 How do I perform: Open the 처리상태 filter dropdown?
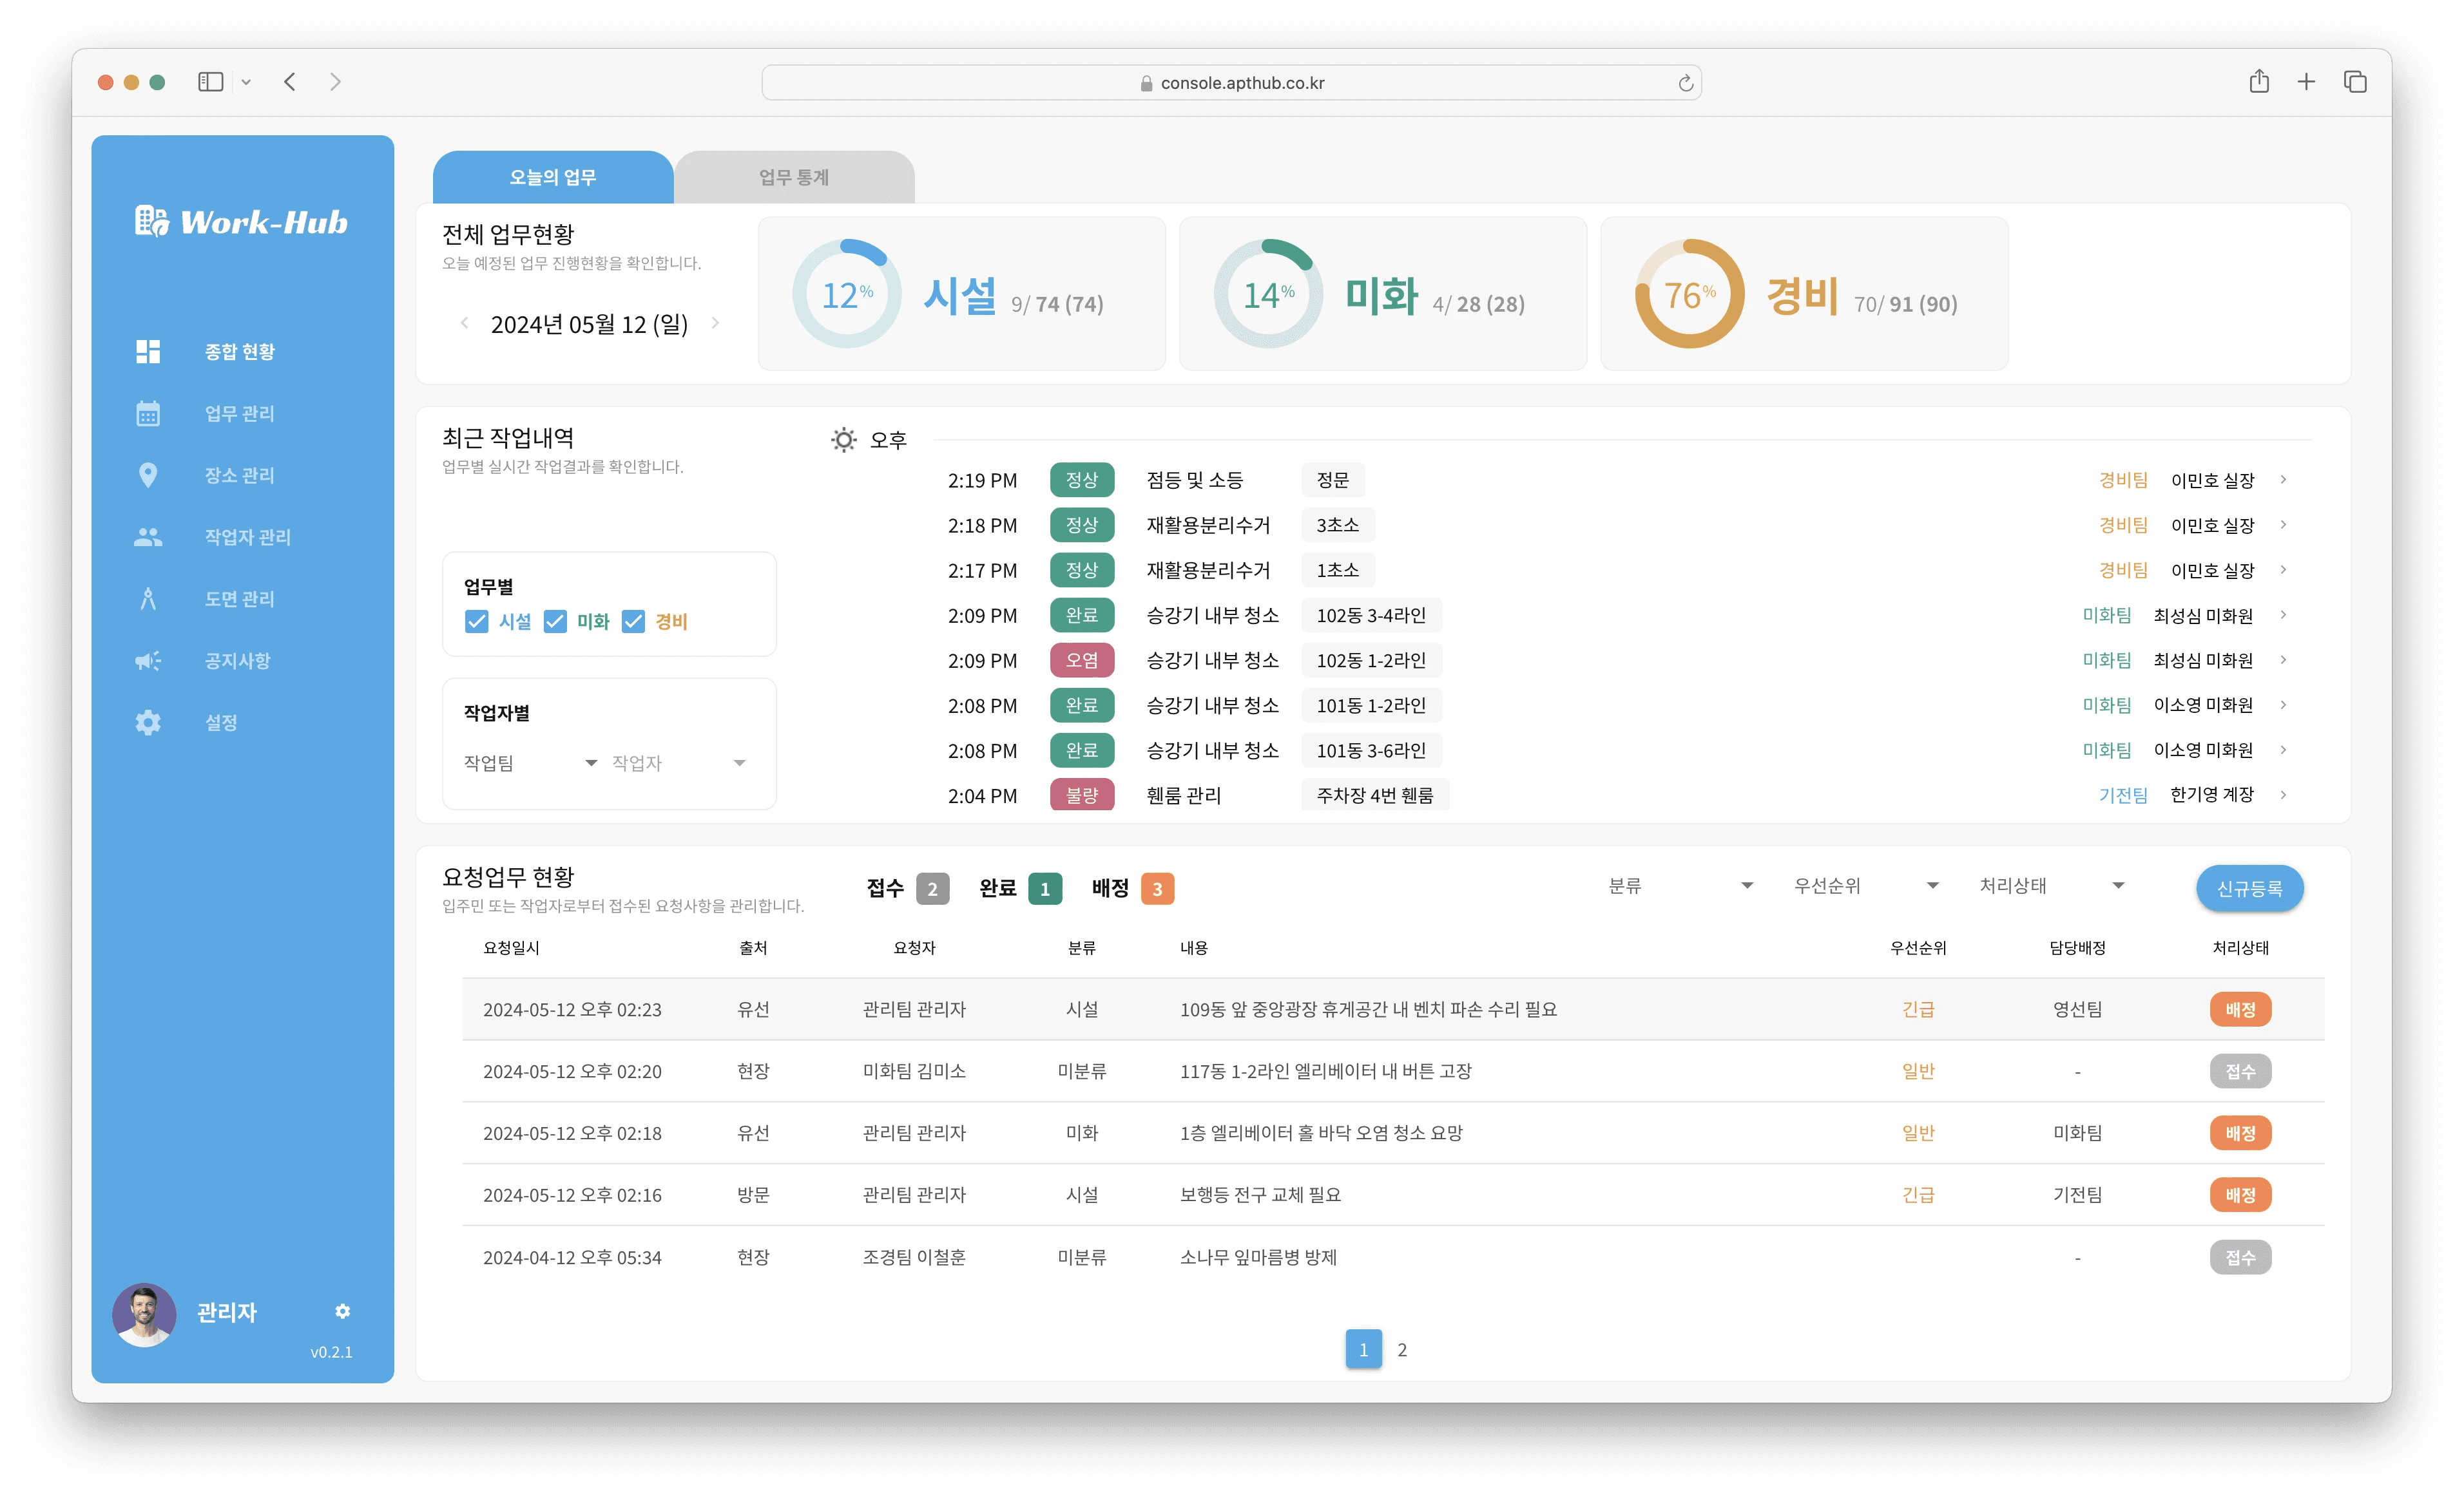point(2051,886)
